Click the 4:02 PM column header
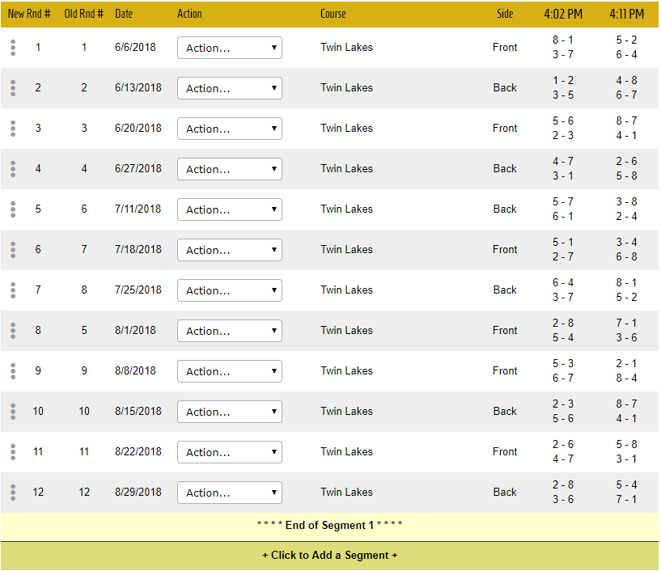 click(562, 15)
